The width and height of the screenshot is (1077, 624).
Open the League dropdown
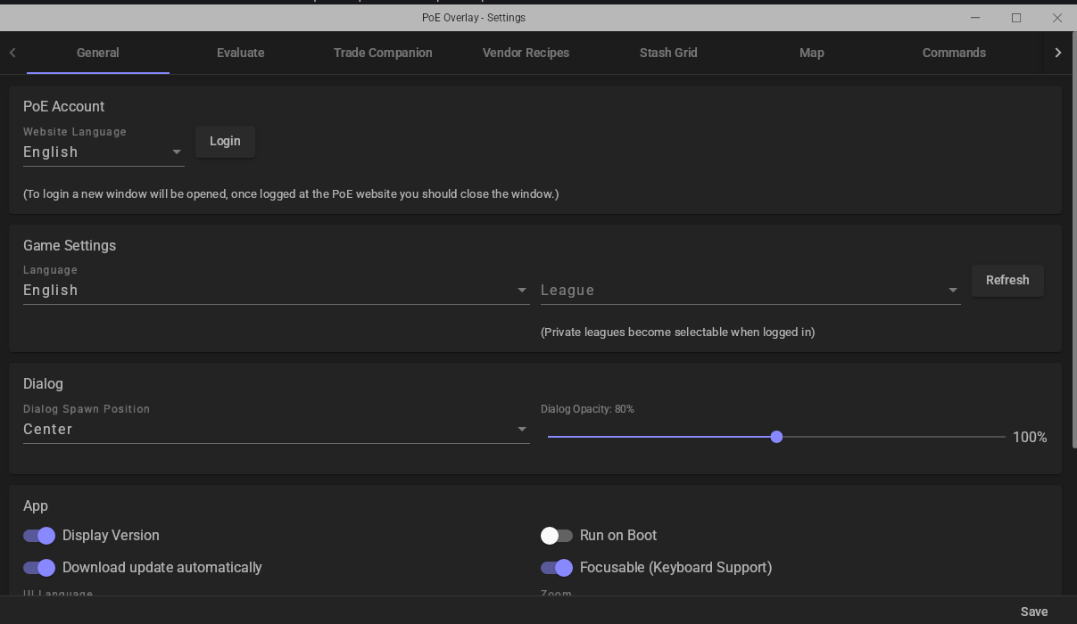(750, 290)
